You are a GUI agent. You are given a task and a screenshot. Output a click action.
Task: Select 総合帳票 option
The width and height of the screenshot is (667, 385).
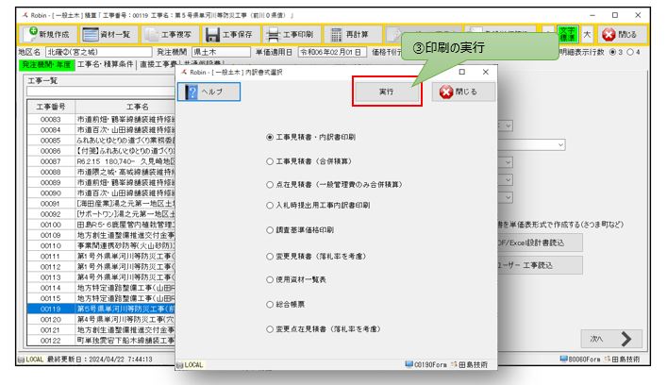286,304
